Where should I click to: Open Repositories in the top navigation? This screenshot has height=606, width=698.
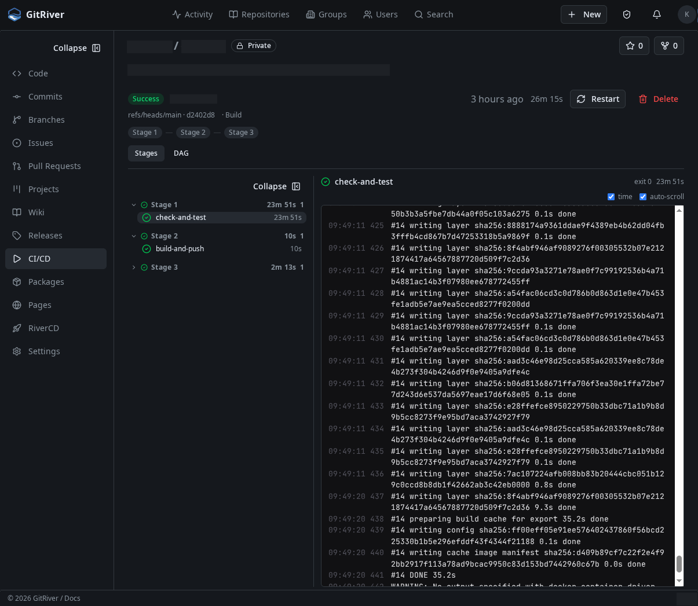pos(259,14)
